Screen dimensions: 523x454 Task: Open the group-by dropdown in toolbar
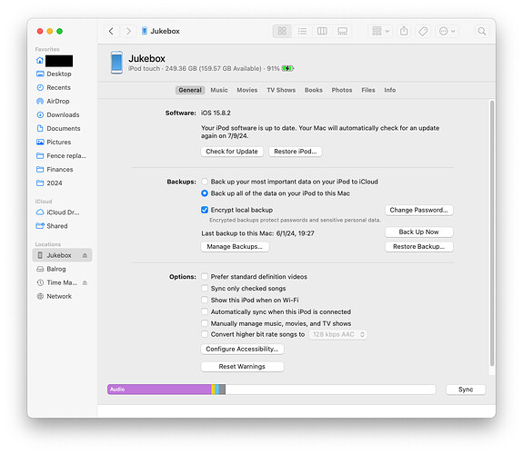[x=380, y=31]
